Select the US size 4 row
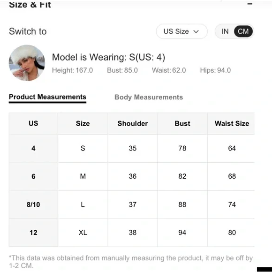The image size is (272, 272). click(x=132, y=148)
